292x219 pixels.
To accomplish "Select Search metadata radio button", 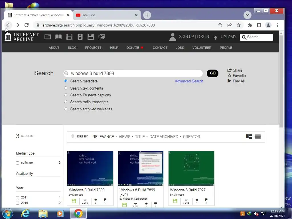I will 66,81.
